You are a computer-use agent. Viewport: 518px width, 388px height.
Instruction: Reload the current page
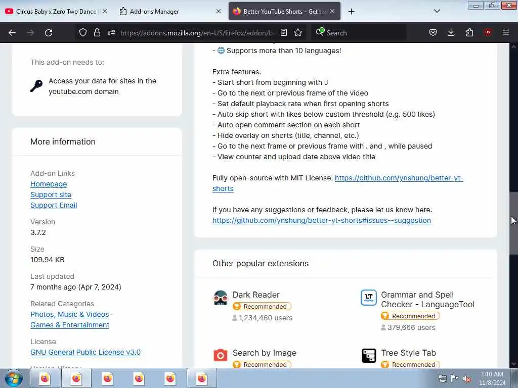point(49,33)
